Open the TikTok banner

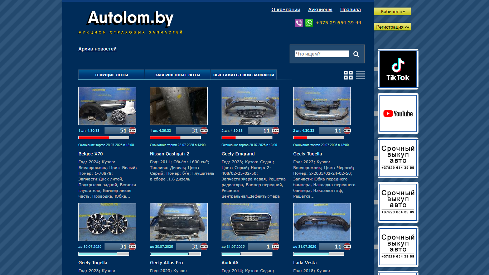pos(398,69)
